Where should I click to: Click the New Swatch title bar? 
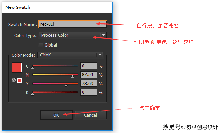pyautogui.click(x=57, y=7)
